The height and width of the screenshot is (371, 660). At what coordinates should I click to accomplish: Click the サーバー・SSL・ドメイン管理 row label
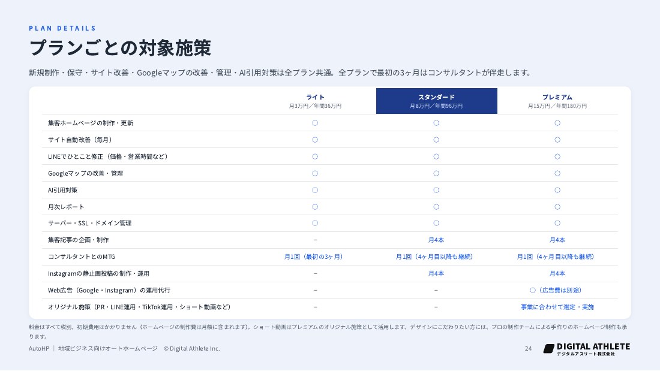89,223
